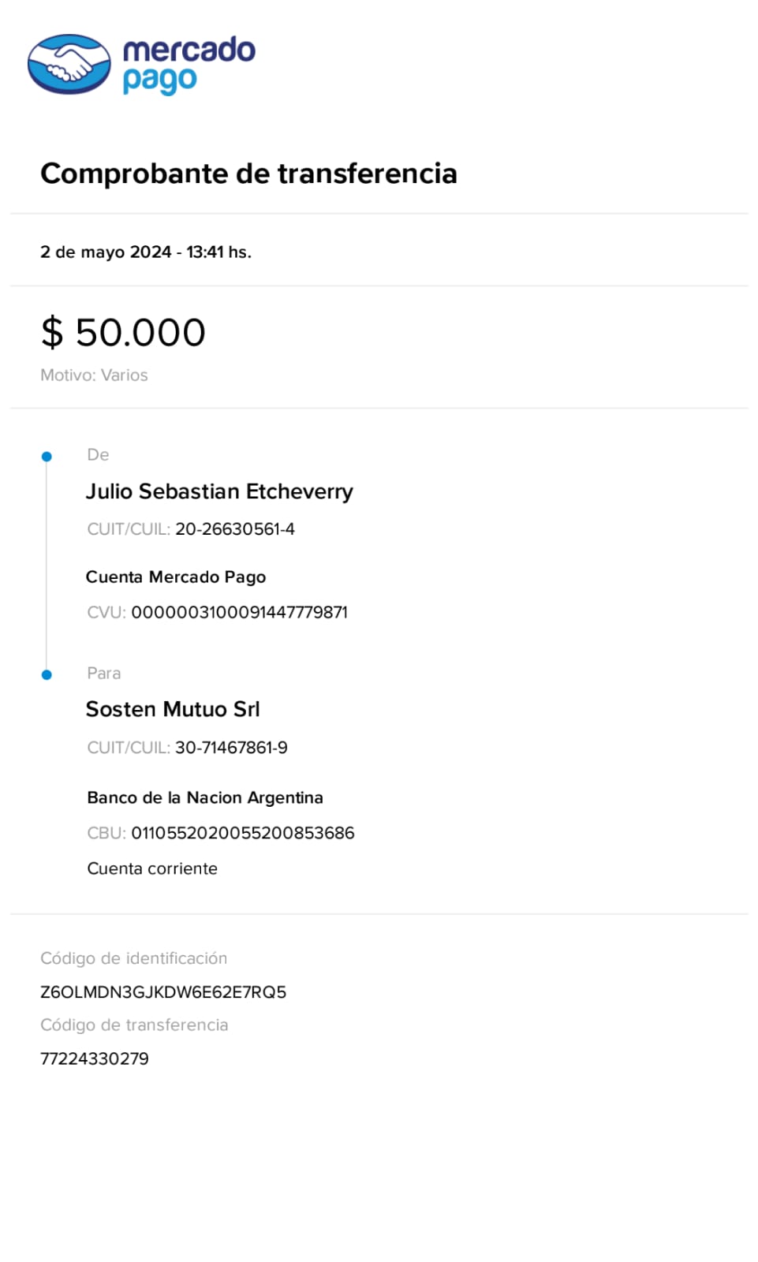Select the CVU number

(x=239, y=613)
